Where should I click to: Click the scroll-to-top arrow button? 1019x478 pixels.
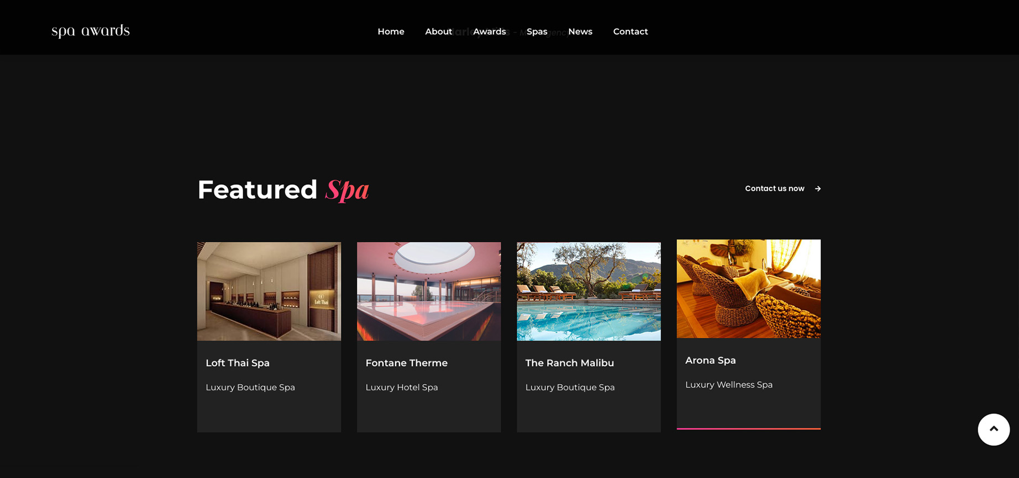tap(994, 429)
